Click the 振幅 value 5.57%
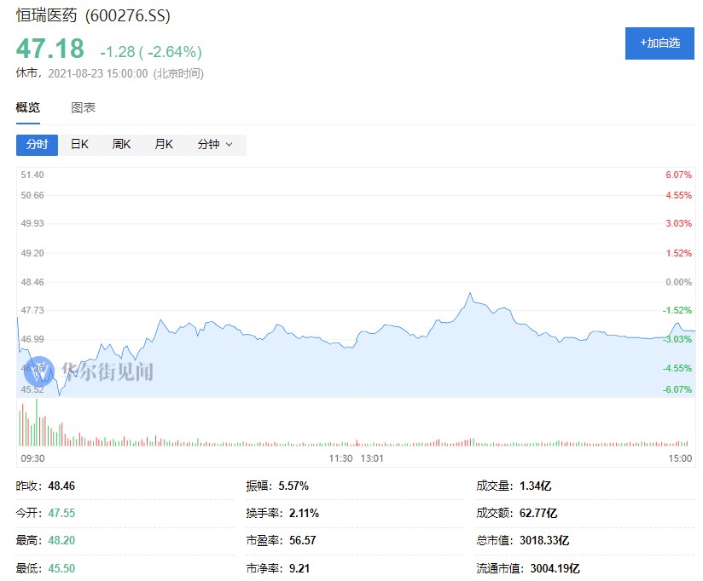This screenshot has width=703, height=581. pyautogui.click(x=293, y=486)
